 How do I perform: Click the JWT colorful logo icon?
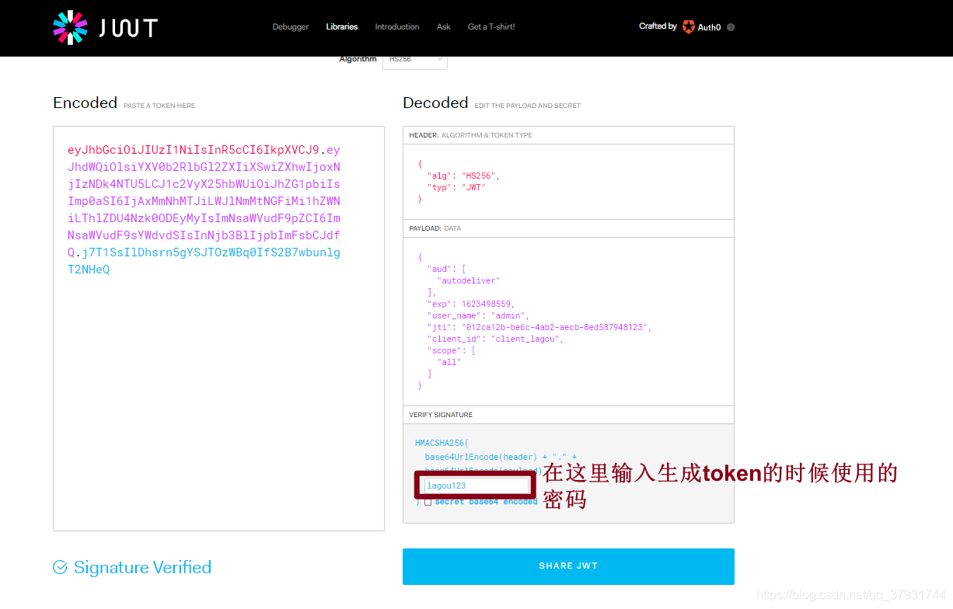tap(70, 27)
